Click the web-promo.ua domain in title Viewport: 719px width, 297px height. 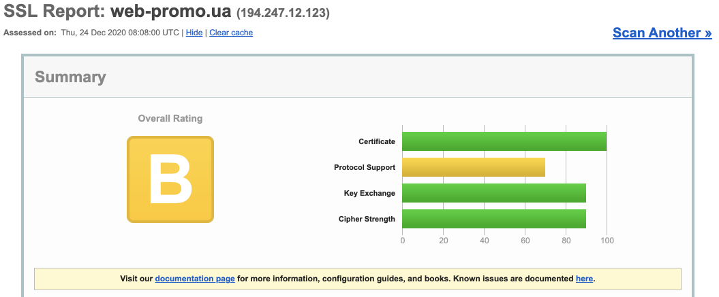[x=171, y=12]
